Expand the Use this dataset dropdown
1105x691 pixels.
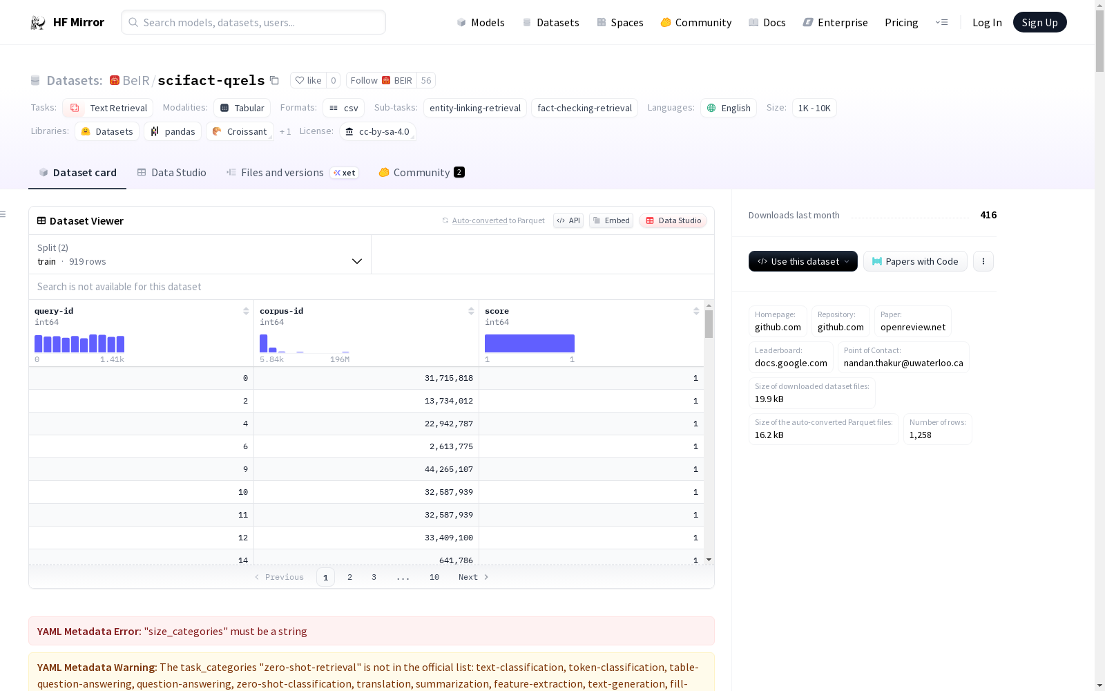tap(803, 261)
